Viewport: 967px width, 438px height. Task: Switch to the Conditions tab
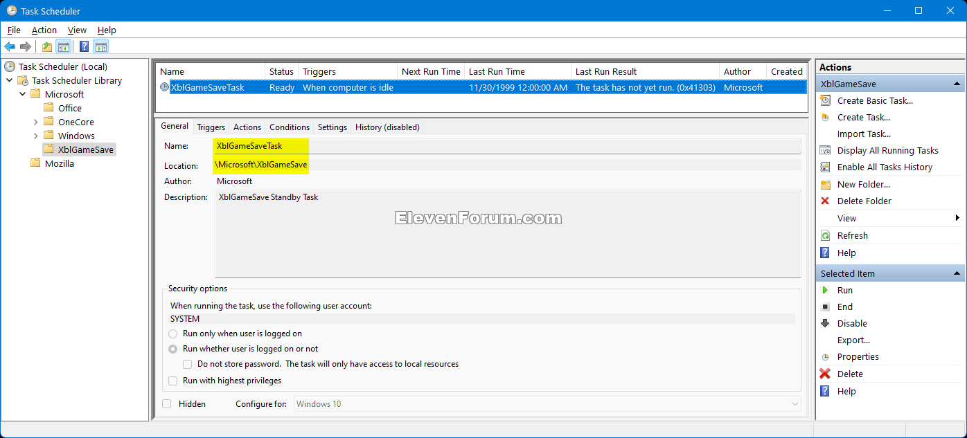pos(289,127)
